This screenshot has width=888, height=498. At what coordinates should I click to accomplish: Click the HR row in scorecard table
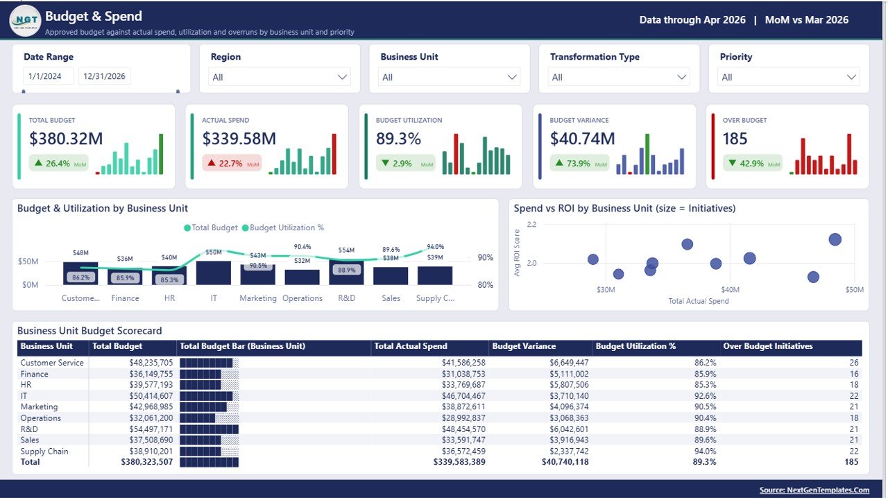(x=440, y=384)
